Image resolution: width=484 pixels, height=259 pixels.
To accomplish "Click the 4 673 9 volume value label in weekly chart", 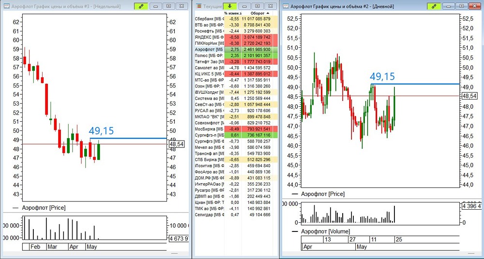I will [179, 238].
